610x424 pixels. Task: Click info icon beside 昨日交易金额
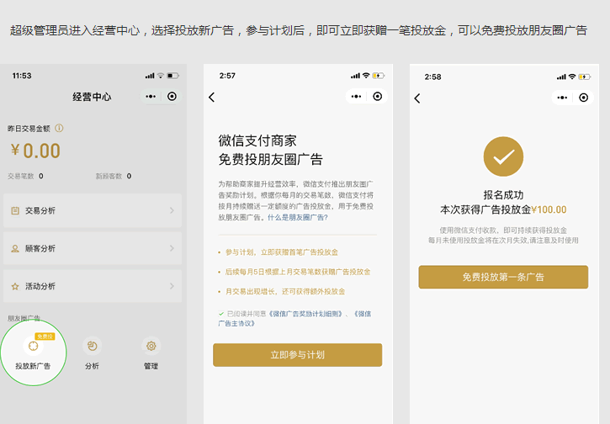[x=59, y=128]
